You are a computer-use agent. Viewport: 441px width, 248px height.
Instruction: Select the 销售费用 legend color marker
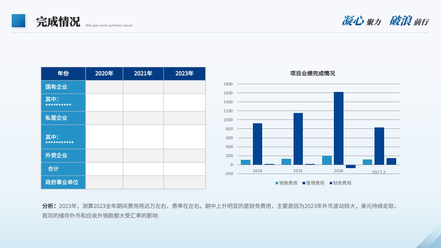point(277,183)
